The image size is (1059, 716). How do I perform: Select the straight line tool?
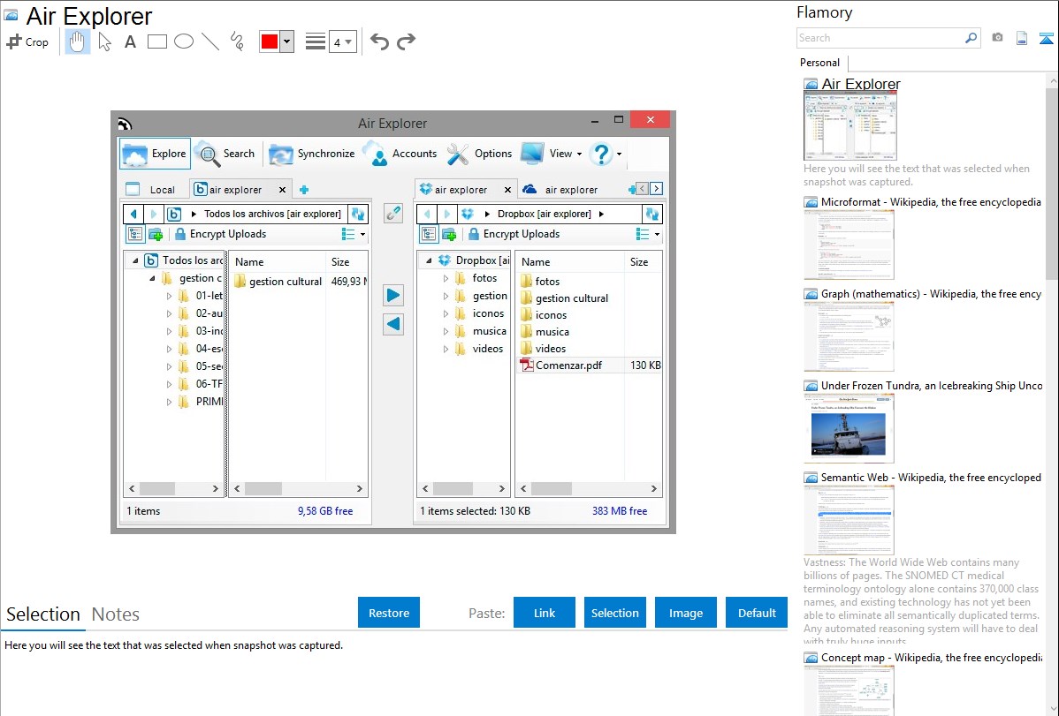click(210, 41)
